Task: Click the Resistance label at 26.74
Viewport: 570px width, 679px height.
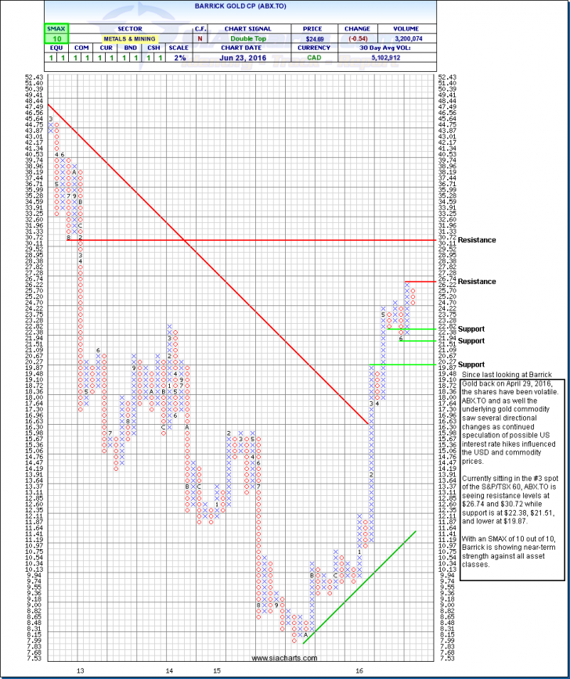Action: tap(477, 281)
